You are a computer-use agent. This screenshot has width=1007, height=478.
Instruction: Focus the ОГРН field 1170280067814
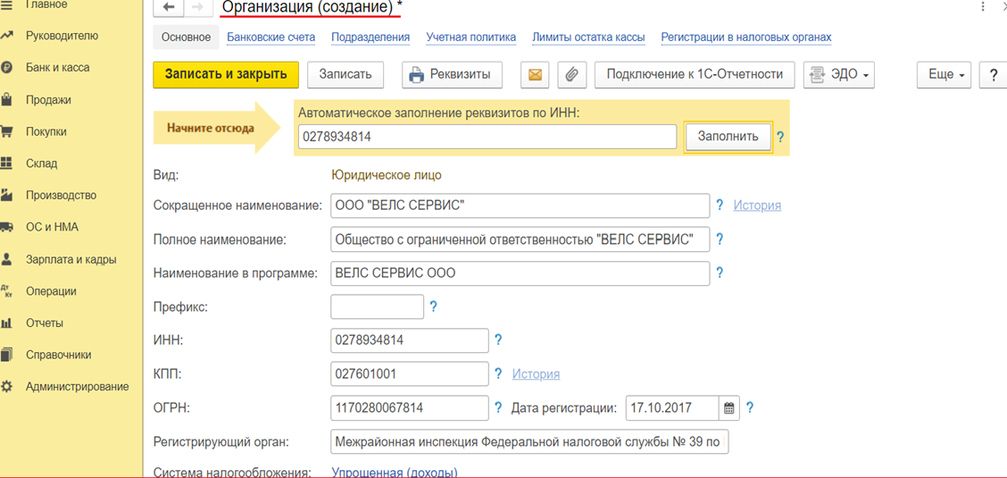tap(410, 407)
